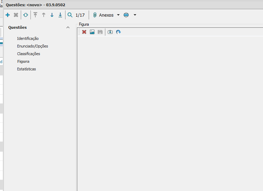The image size is (263, 191).
Task: Jump to last record arrow icon
Action: [60, 15]
